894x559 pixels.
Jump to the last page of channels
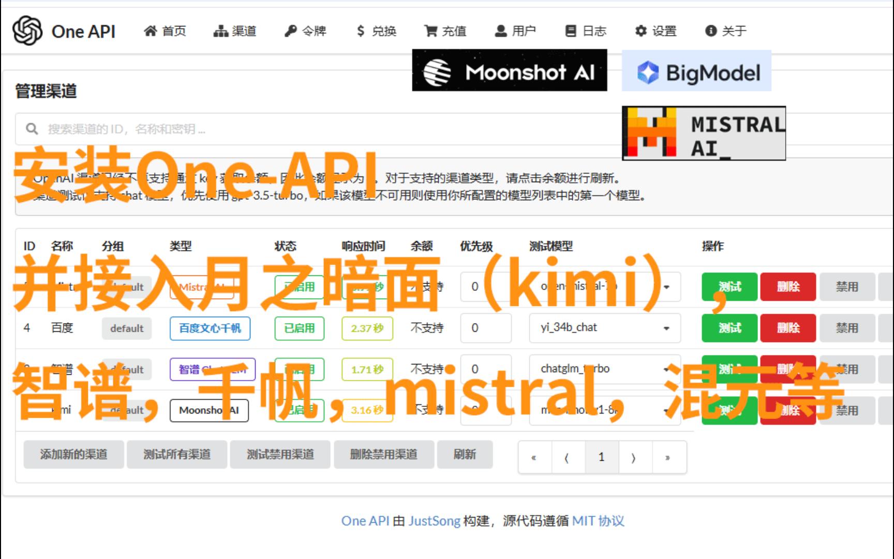click(669, 458)
